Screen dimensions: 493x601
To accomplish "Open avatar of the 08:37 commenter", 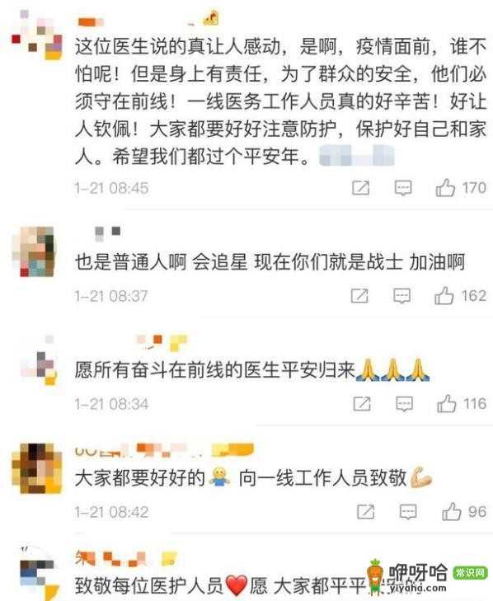I will pos(37,251).
